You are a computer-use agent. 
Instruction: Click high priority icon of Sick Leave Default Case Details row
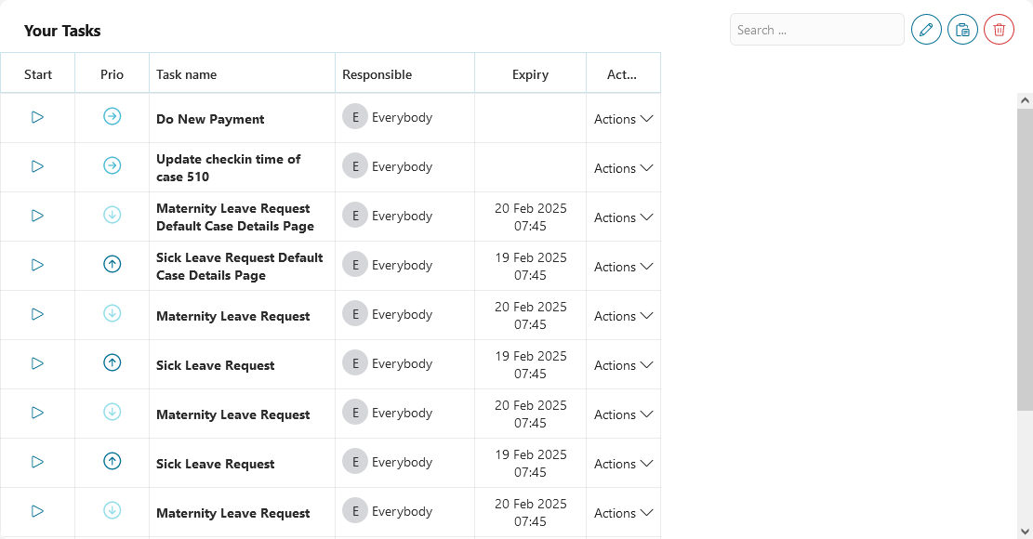coord(112,264)
